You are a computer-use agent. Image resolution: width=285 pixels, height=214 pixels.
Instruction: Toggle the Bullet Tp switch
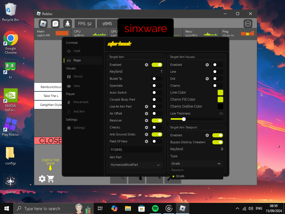(157, 79)
